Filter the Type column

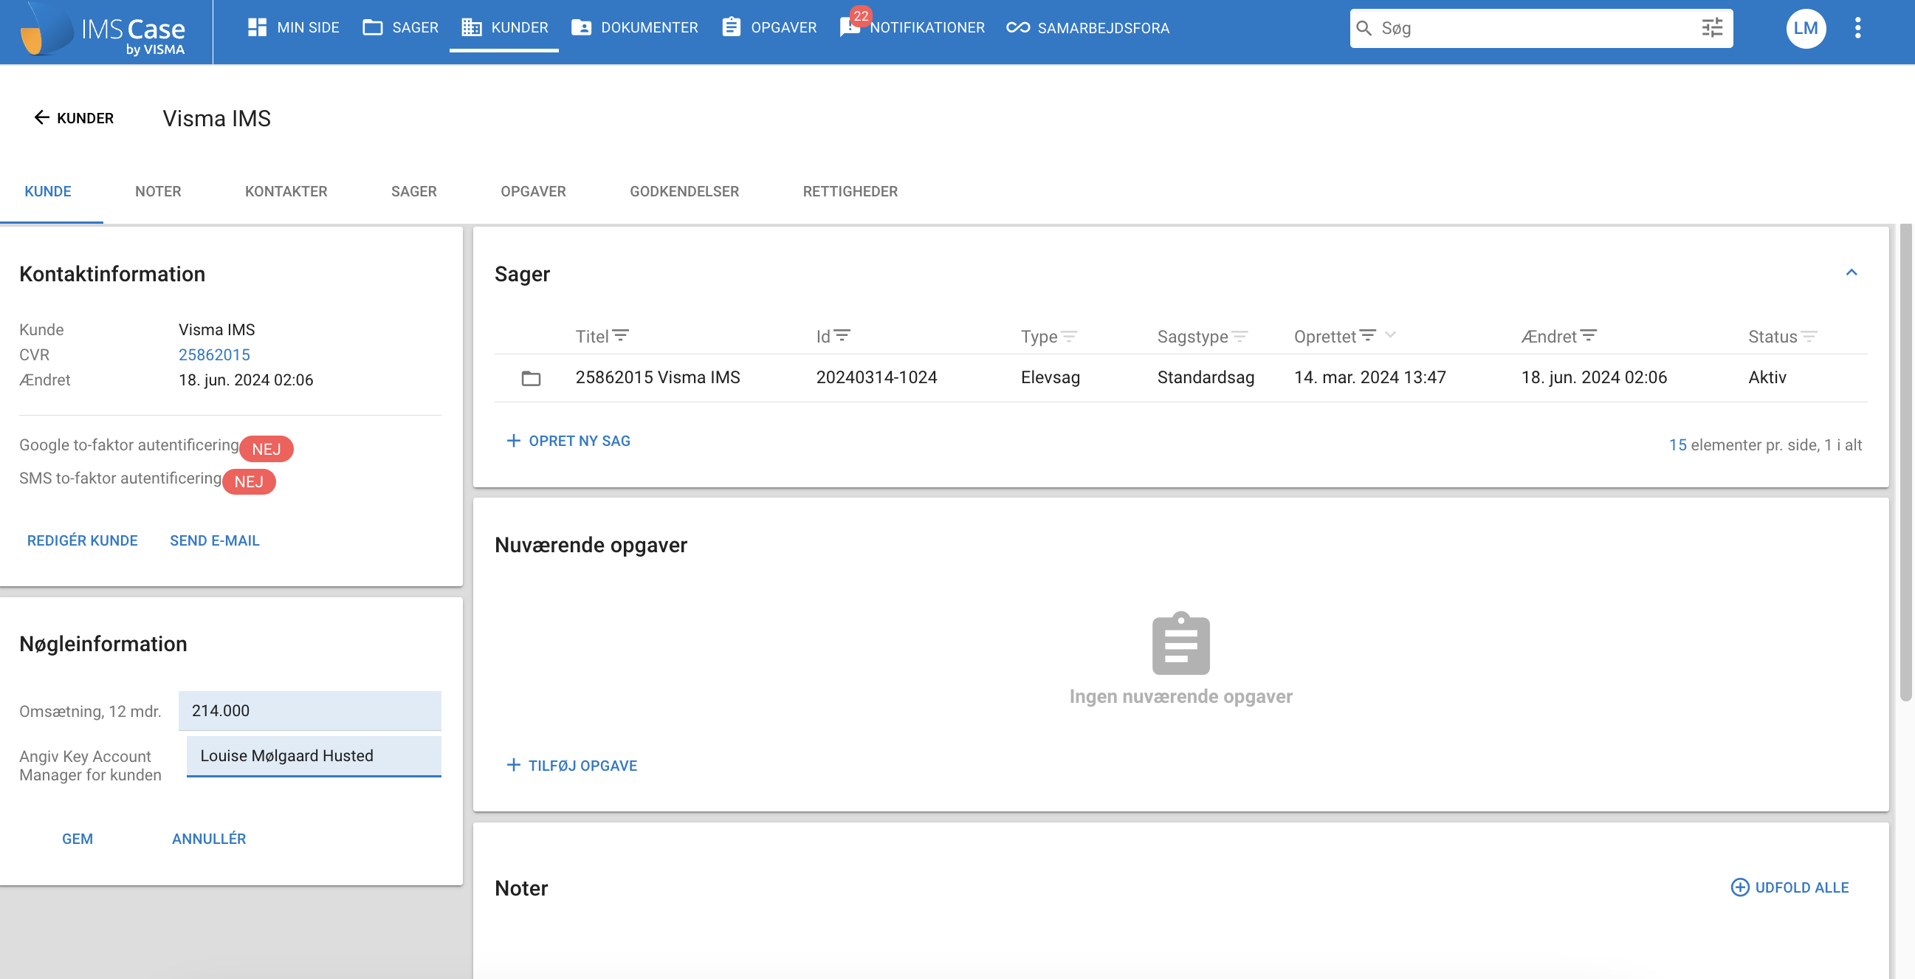tap(1069, 336)
